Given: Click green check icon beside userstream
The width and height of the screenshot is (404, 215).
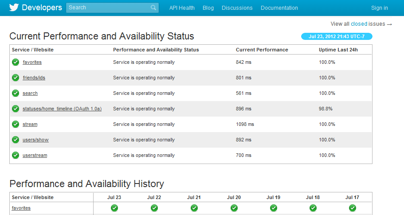Looking at the screenshot, I should coord(16,155).
